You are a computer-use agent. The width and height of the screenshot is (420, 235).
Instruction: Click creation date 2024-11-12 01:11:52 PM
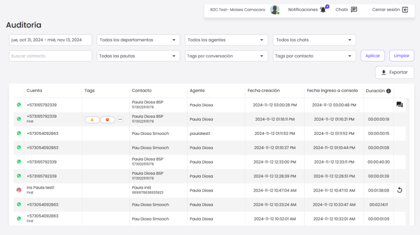point(275,134)
